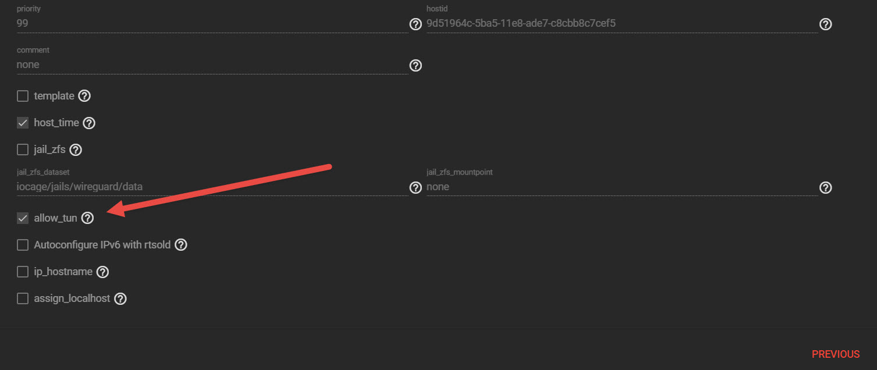This screenshot has height=370, width=877.
Task: Disable the allow_tun checkbox
Action: (23, 218)
